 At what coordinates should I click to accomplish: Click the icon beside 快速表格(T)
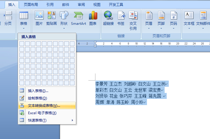point(22,120)
